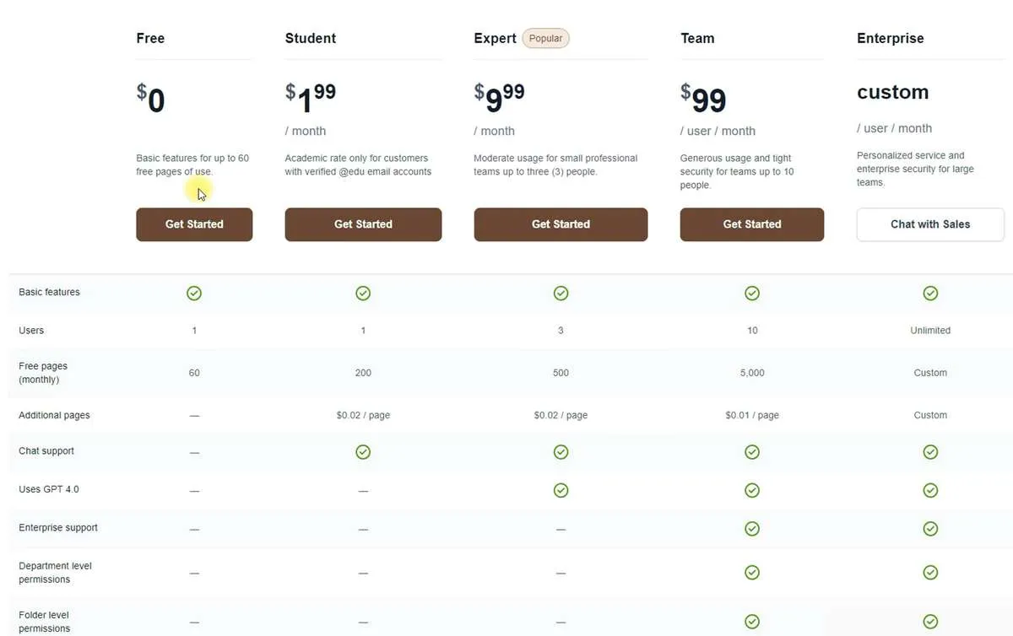Click the Uses GPT 4.0 checkmark under Team
Image resolution: width=1013 pixels, height=636 pixels.
[751, 489]
